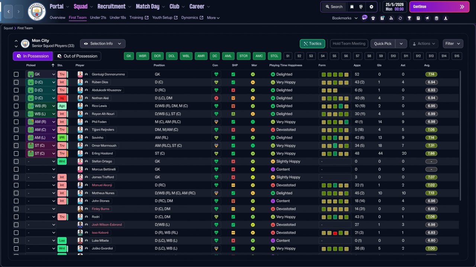Click the 25/5/2026 date display
Screen dimensions: 476x267
pyautogui.click(x=394, y=7)
